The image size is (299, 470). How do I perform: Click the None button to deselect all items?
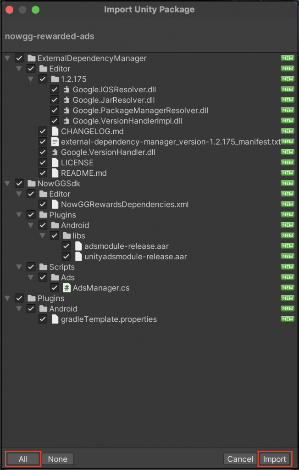(x=58, y=459)
